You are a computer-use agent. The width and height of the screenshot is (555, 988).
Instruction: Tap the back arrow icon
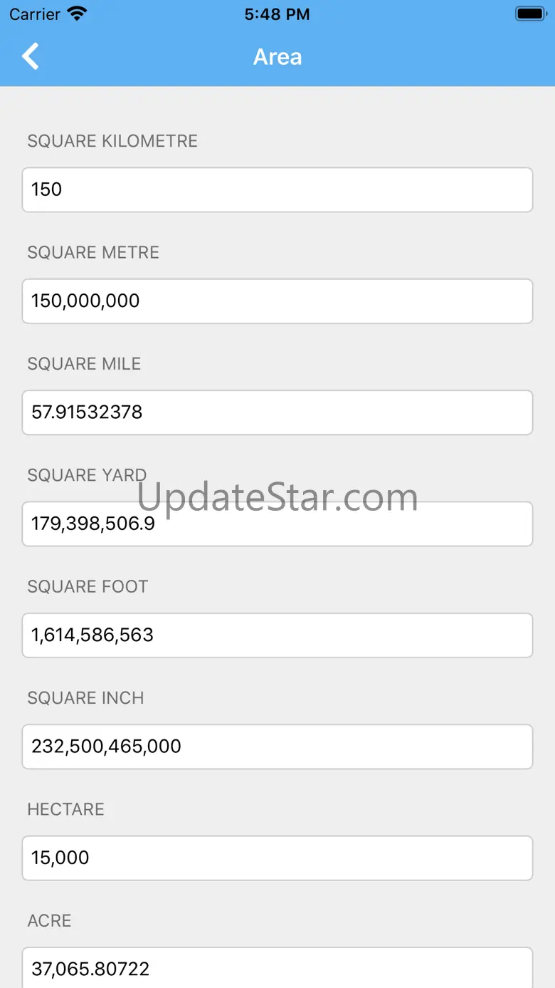(x=30, y=56)
